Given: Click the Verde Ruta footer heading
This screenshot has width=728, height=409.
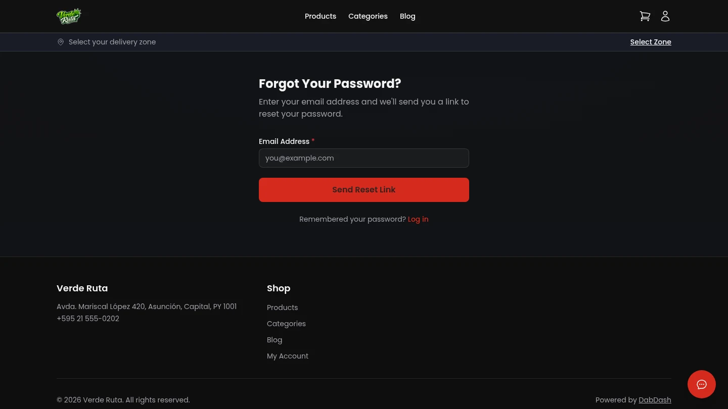Looking at the screenshot, I should [82, 288].
